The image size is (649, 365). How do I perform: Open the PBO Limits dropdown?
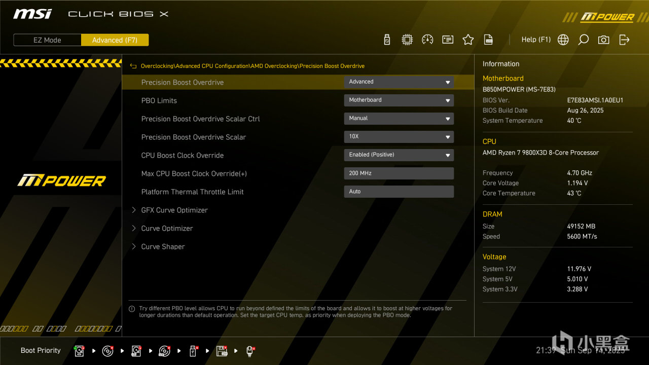(399, 100)
